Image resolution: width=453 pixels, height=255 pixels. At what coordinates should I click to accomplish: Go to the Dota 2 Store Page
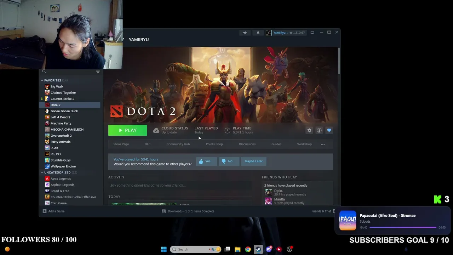121,144
